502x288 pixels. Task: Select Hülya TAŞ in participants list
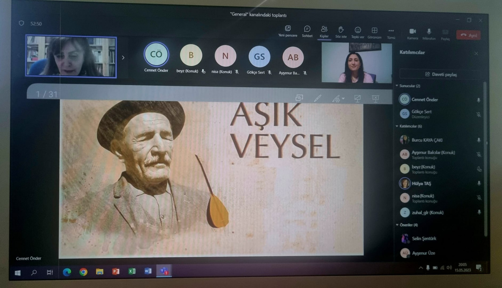pos(440,183)
